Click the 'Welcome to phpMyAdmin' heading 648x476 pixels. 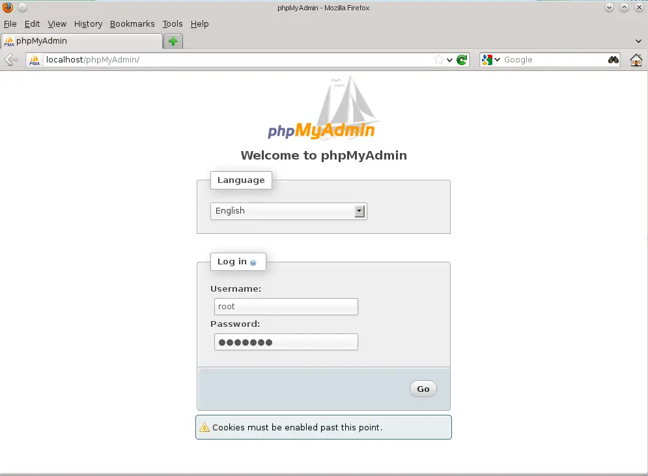click(324, 156)
